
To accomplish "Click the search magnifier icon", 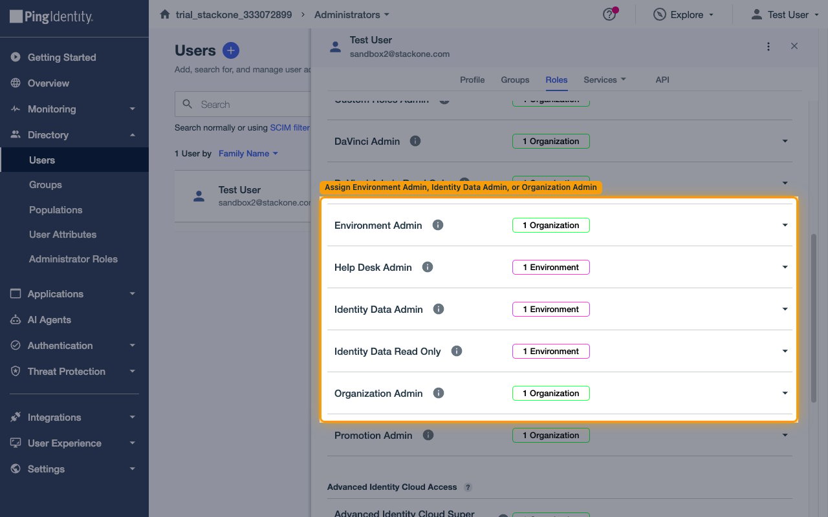I will (x=188, y=104).
